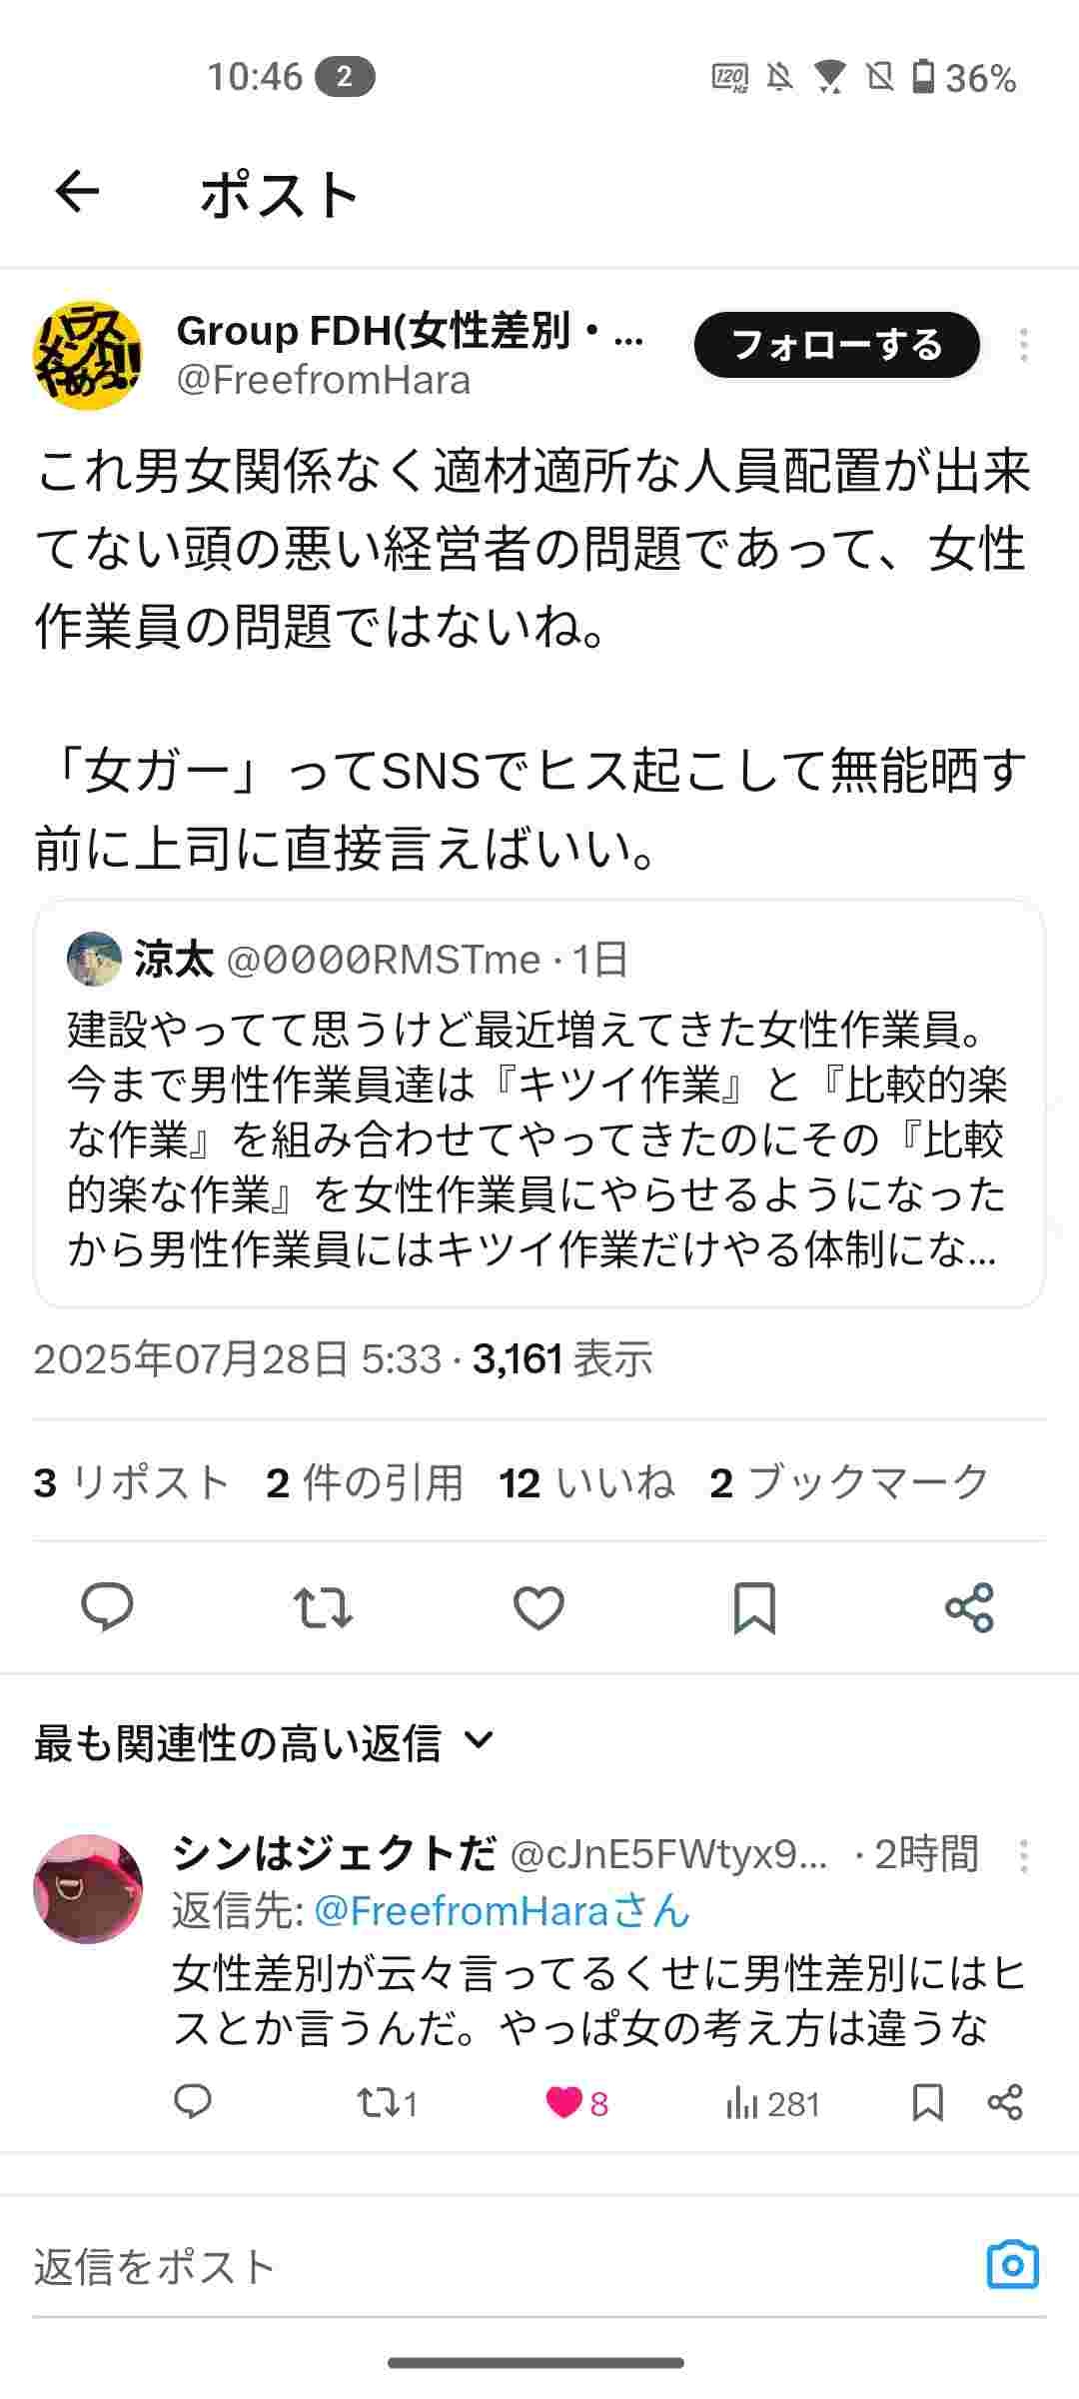Tap the フォローする button

pos(836,345)
